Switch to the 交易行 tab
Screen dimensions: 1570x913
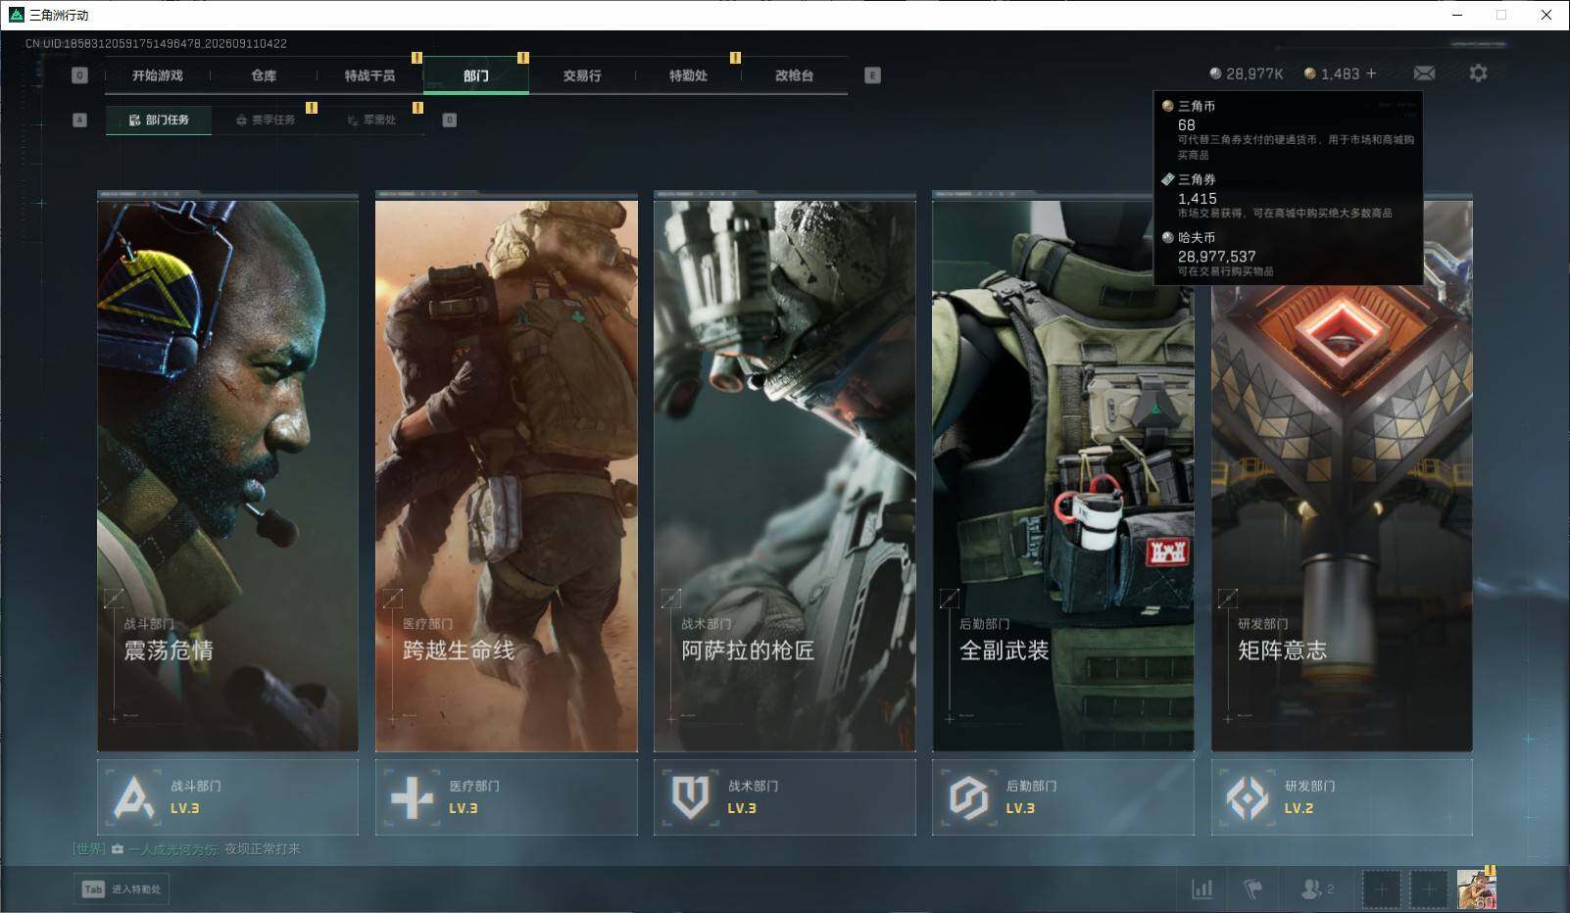(582, 75)
